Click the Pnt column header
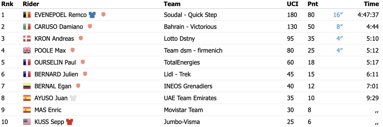This screenshot has width=383, height=127. coord(312,4)
